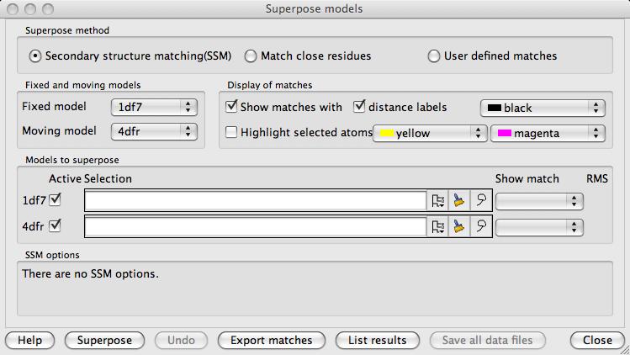Change the magenta highlight color

pyautogui.click(x=548, y=133)
